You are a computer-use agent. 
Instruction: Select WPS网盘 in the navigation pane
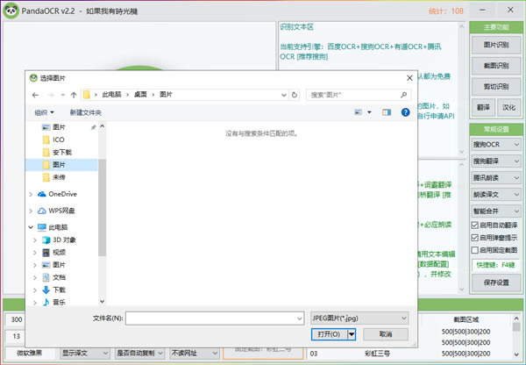click(61, 211)
